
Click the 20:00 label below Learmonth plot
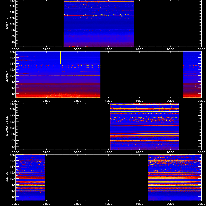click(170, 101)
